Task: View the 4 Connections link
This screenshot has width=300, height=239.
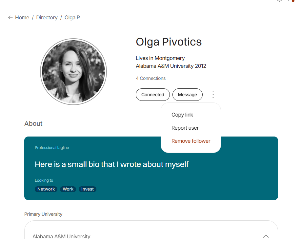Action: pos(150,78)
